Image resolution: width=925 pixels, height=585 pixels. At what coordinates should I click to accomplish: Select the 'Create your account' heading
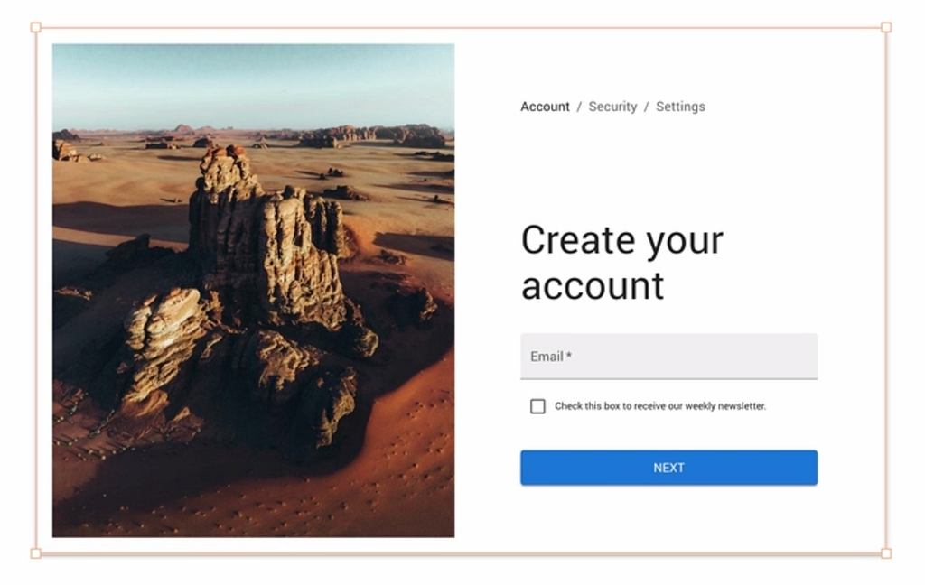pyautogui.click(x=622, y=263)
